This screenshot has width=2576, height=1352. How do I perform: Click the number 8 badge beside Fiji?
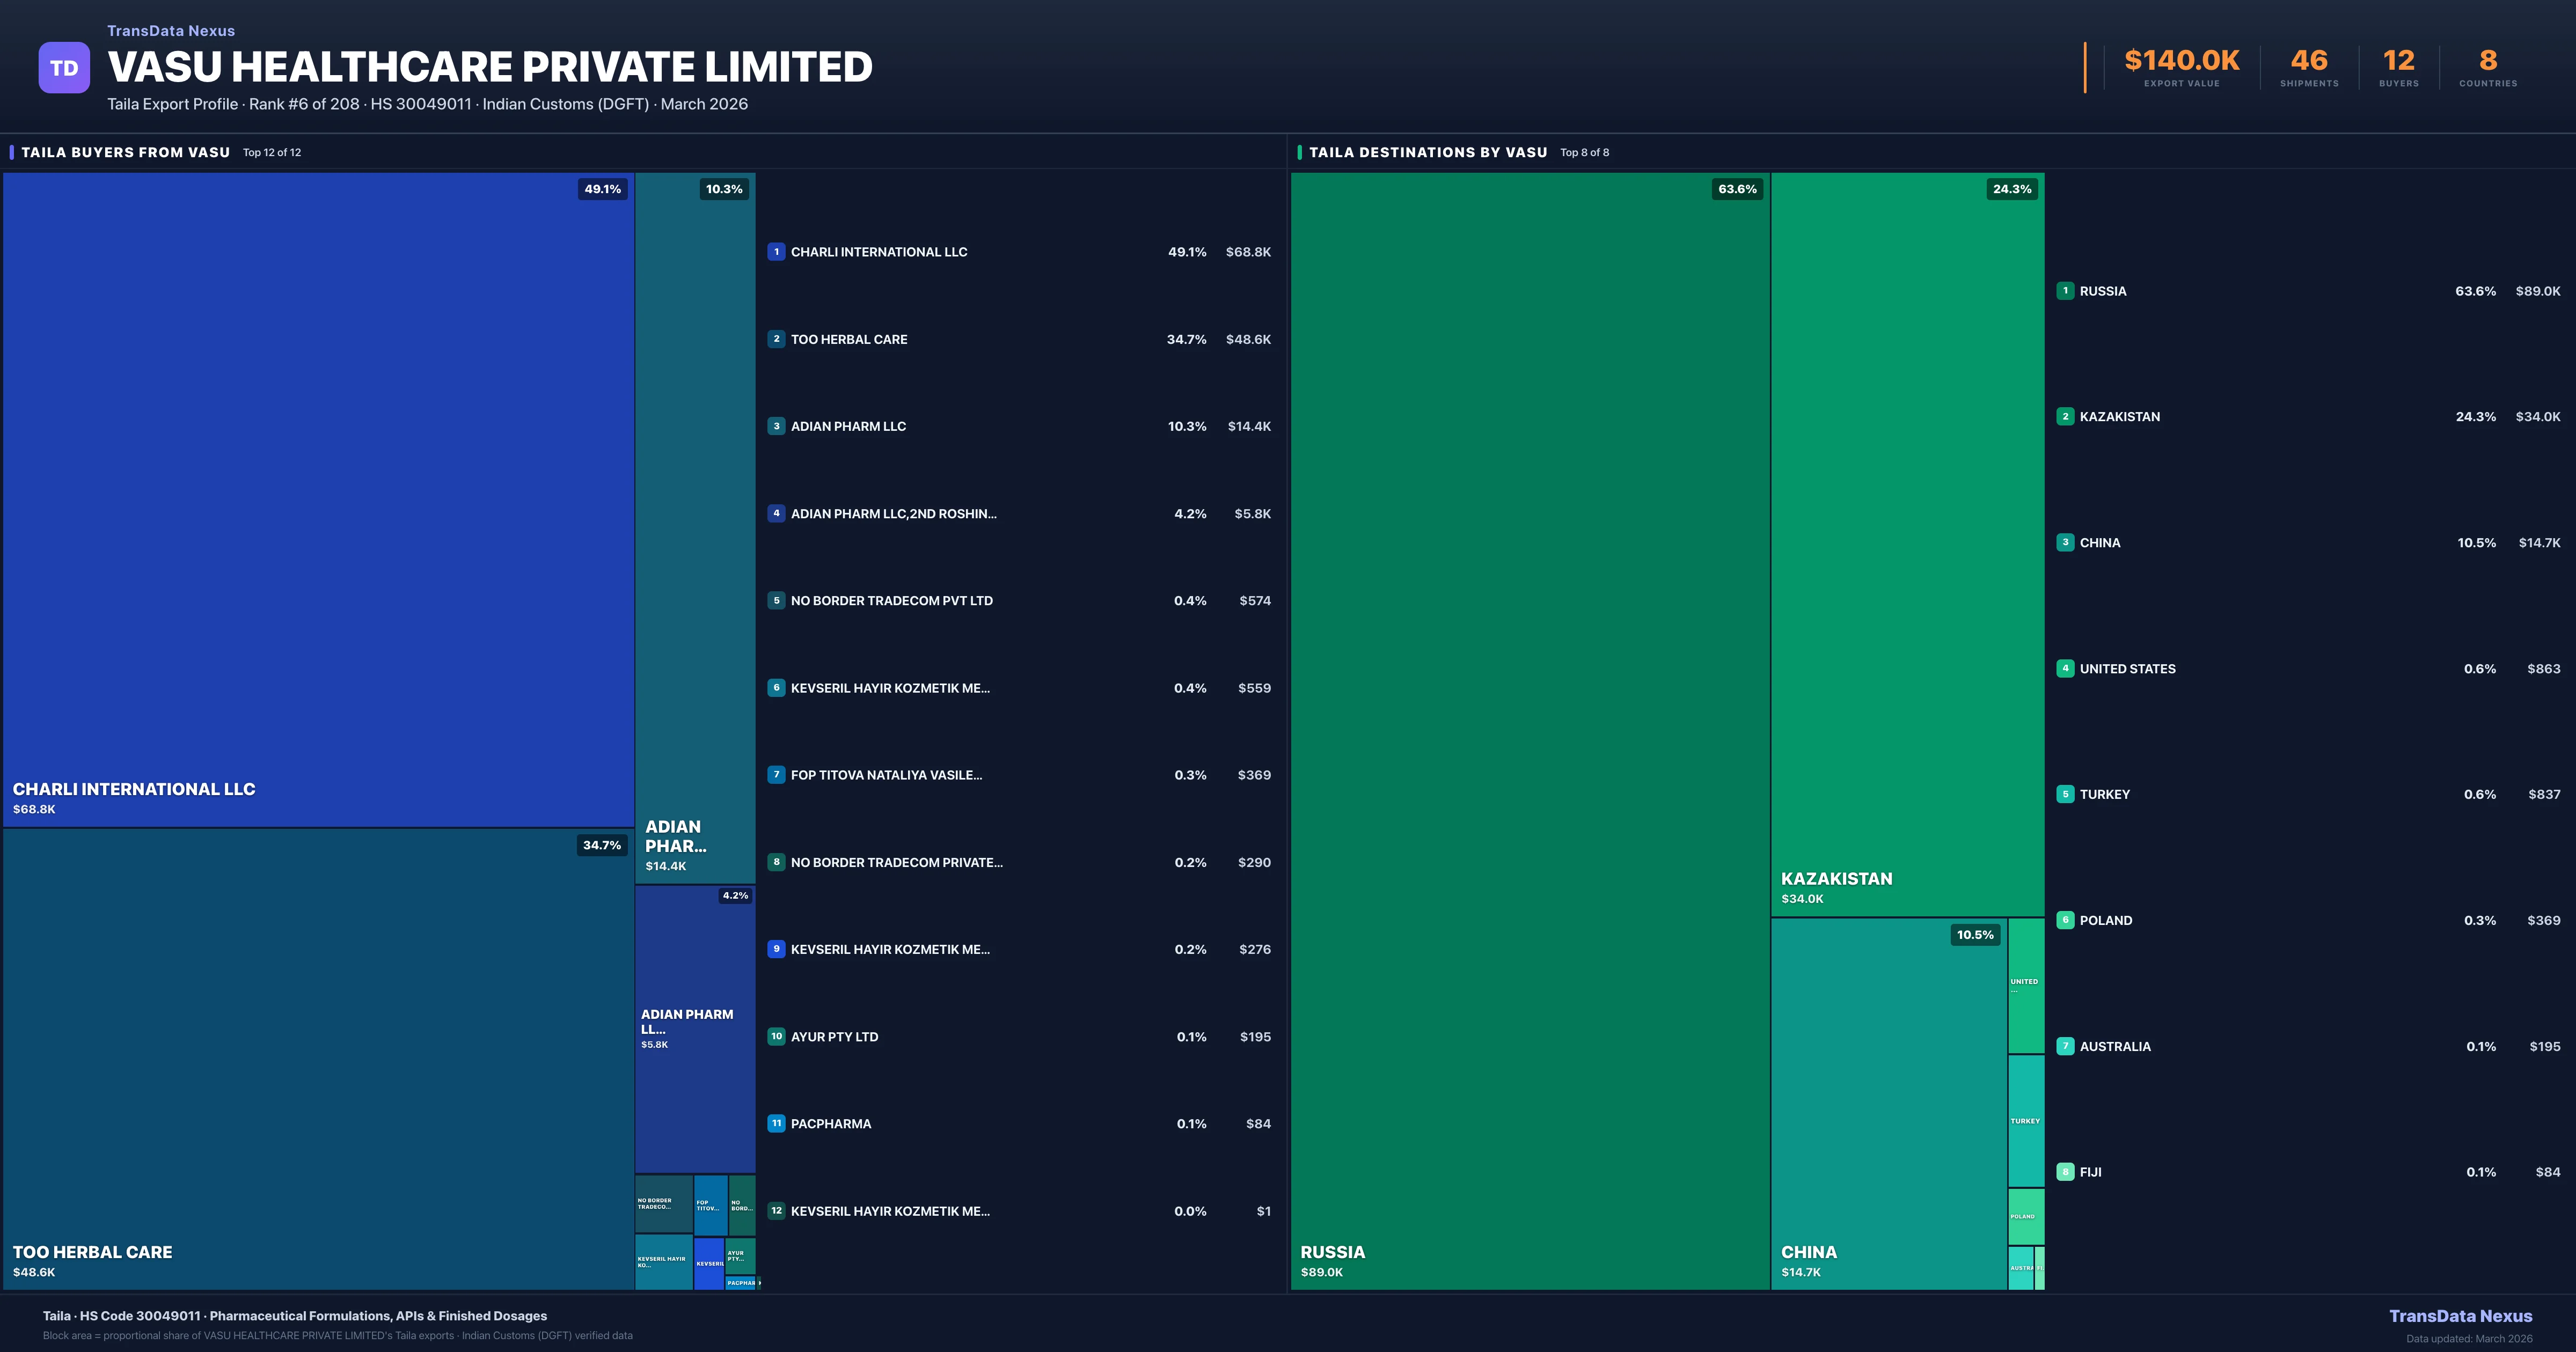[2065, 1172]
